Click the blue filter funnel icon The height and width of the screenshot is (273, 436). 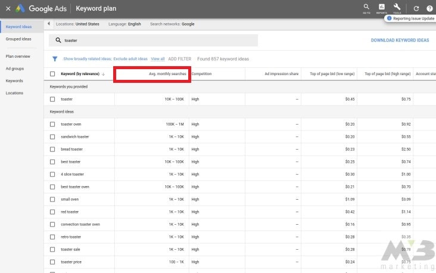[55, 59]
